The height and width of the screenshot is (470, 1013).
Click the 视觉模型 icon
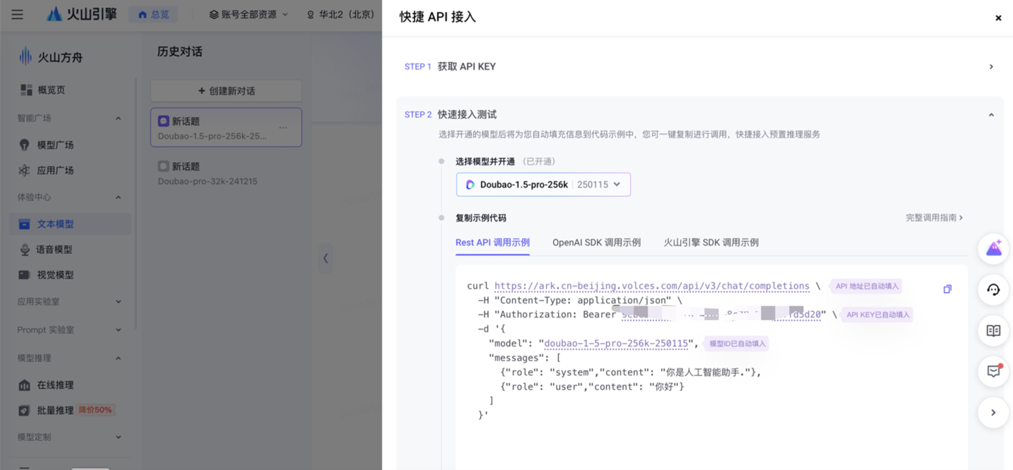25,275
